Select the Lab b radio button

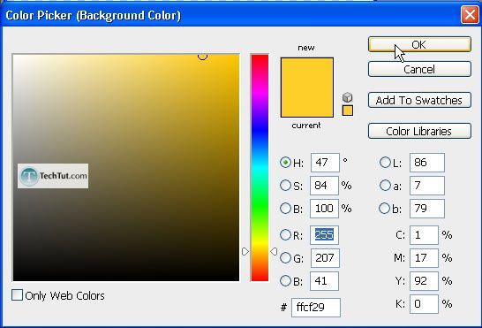(385, 208)
